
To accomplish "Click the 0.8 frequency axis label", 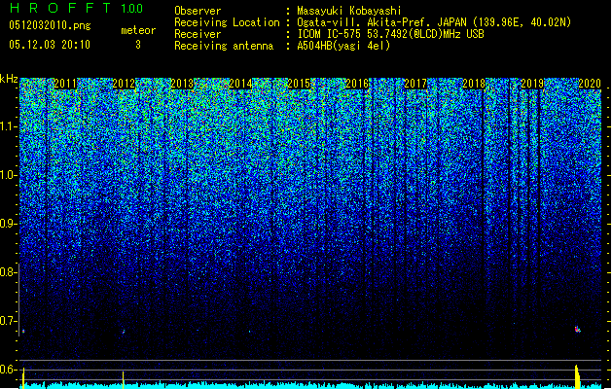I will (x=9, y=272).
